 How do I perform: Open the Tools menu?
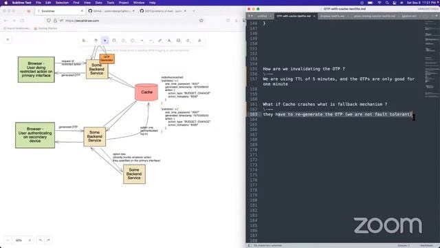[111, 3]
